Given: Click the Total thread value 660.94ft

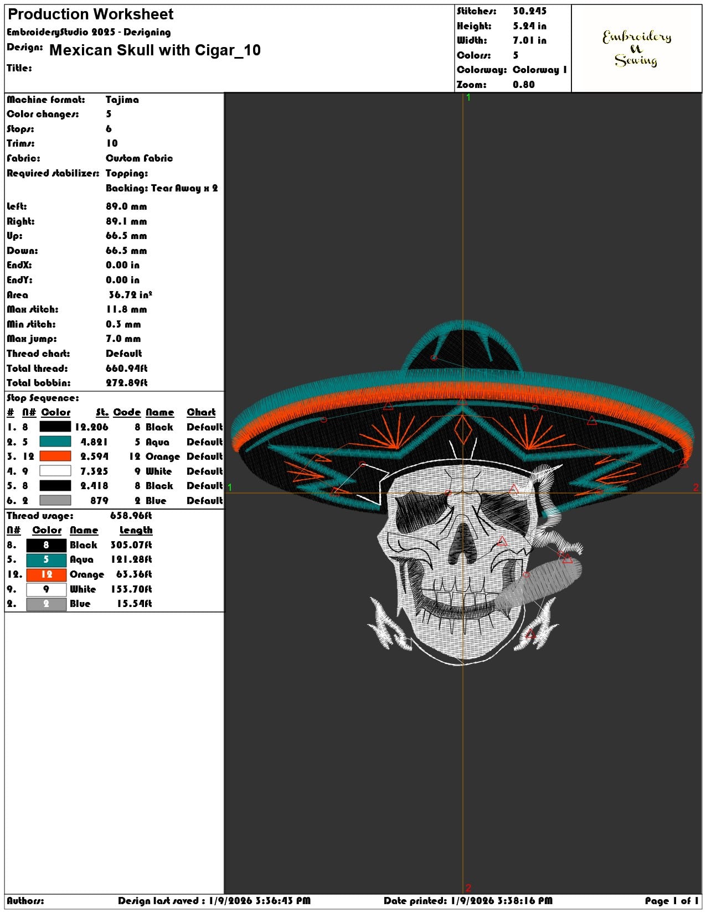Looking at the screenshot, I should pos(127,369).
